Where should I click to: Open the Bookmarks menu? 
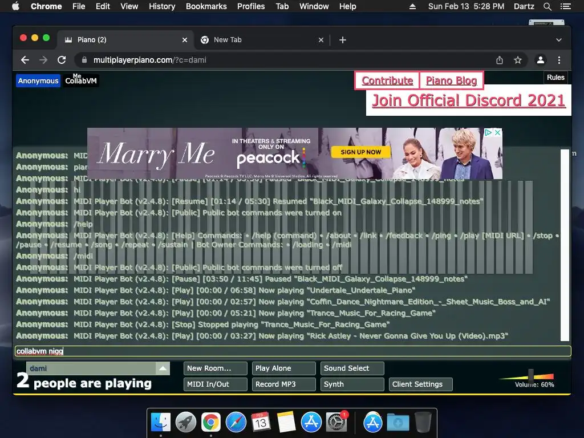tap(206, 6)
